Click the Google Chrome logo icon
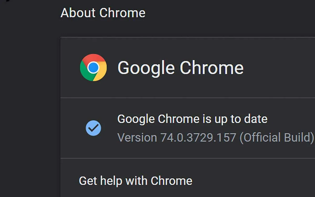This screenshot has height=197, width=315. pos(93,68)
